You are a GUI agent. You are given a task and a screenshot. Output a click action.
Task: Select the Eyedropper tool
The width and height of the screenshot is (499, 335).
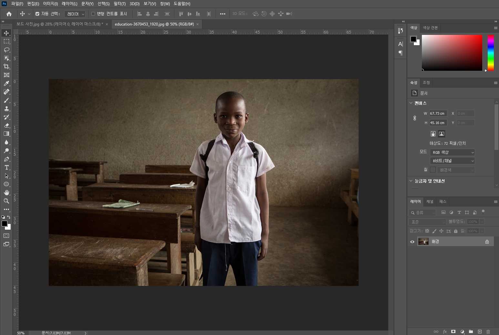(6, 83)
